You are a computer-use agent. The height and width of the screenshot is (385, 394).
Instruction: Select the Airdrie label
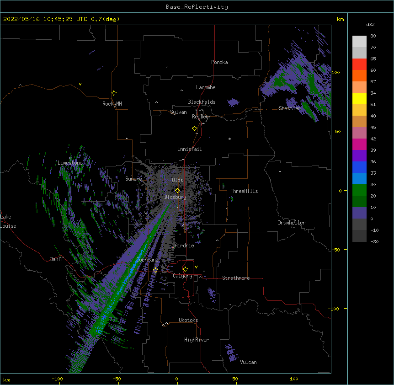coord(185,246)
